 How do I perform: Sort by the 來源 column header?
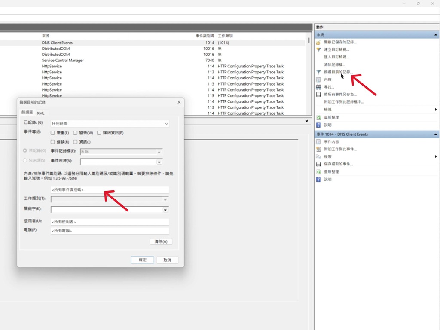tap(46, 36)
